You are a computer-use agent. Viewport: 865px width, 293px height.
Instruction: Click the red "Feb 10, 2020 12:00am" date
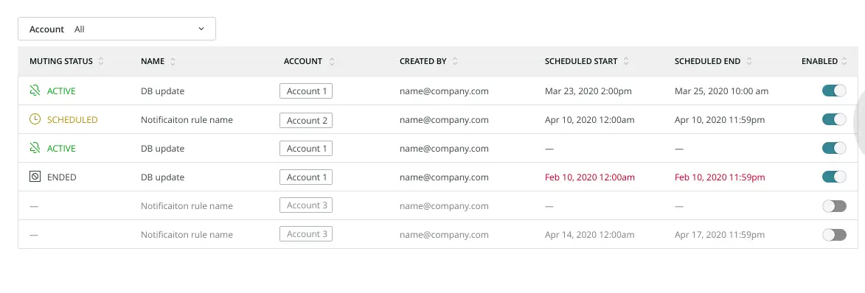590,177
